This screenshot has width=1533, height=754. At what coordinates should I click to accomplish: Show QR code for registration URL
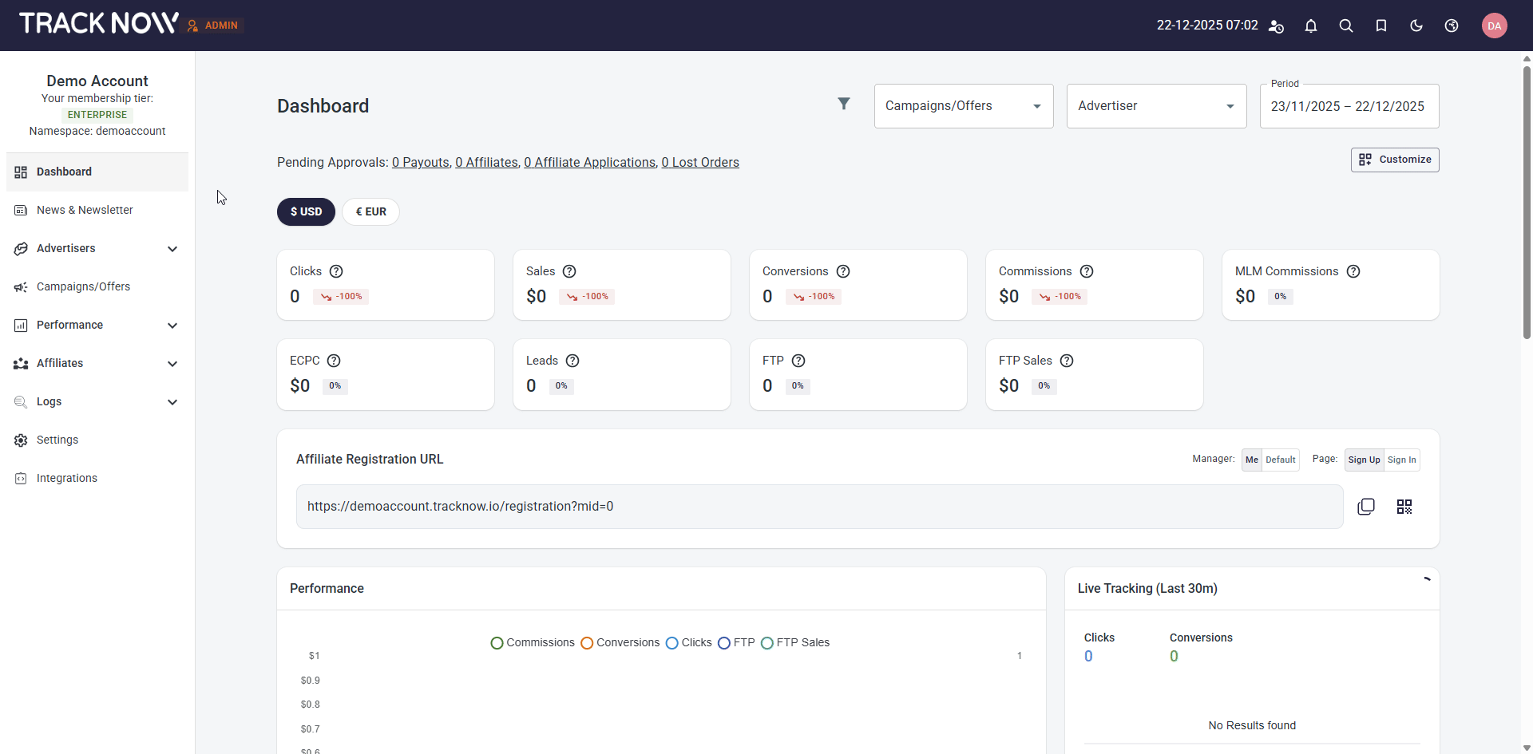tap(1404, 507)
